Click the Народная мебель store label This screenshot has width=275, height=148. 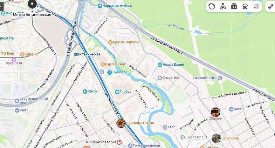pyautogui.click(x=117, y=6)
